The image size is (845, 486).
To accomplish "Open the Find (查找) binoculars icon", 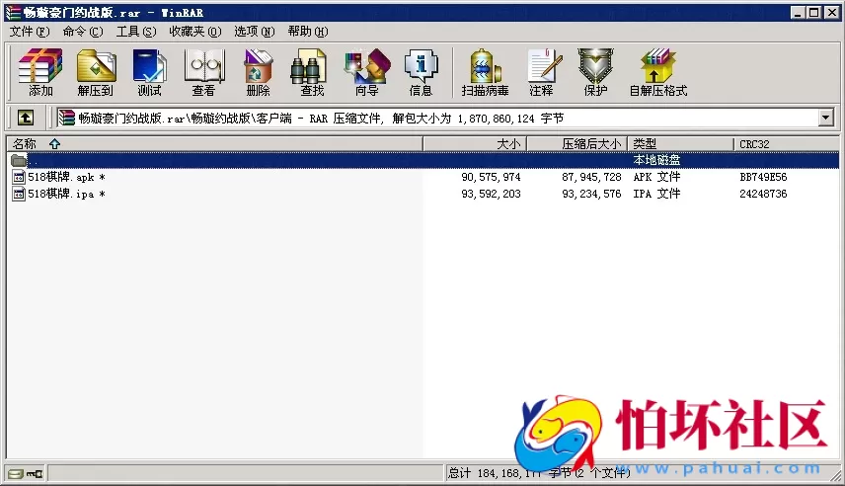I will 312,72.
